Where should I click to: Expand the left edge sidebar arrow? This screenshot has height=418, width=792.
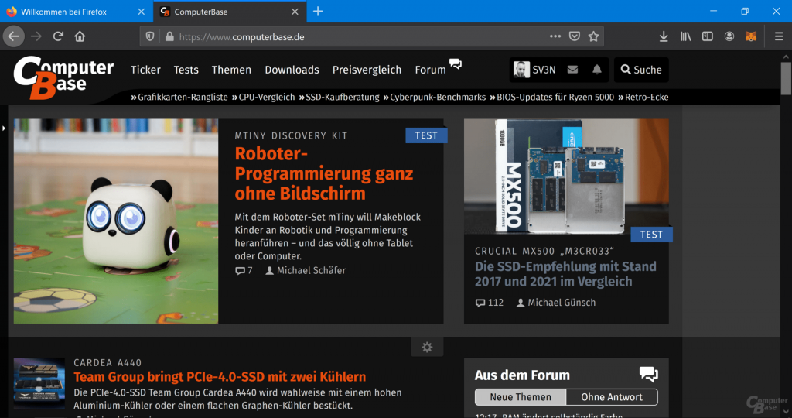click(x=4, y=128)
